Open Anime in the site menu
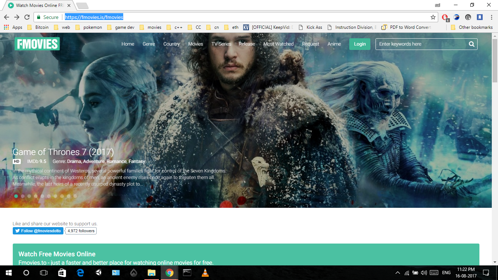The image size is (498, 280). click(334, 44)
